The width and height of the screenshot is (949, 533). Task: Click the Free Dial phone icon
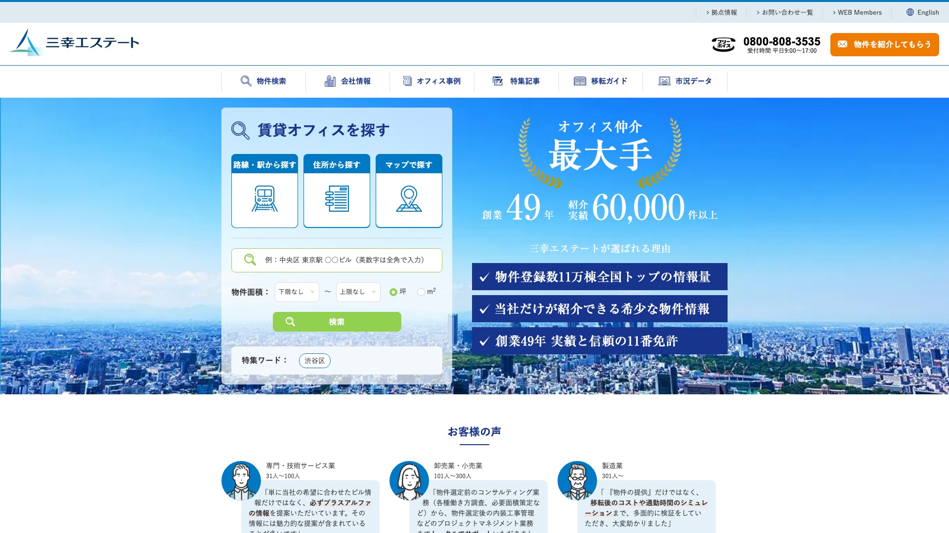(724, 44)
